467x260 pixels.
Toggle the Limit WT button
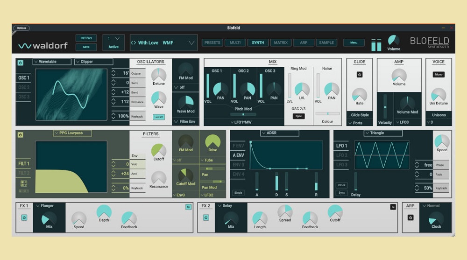coord(159,117)
